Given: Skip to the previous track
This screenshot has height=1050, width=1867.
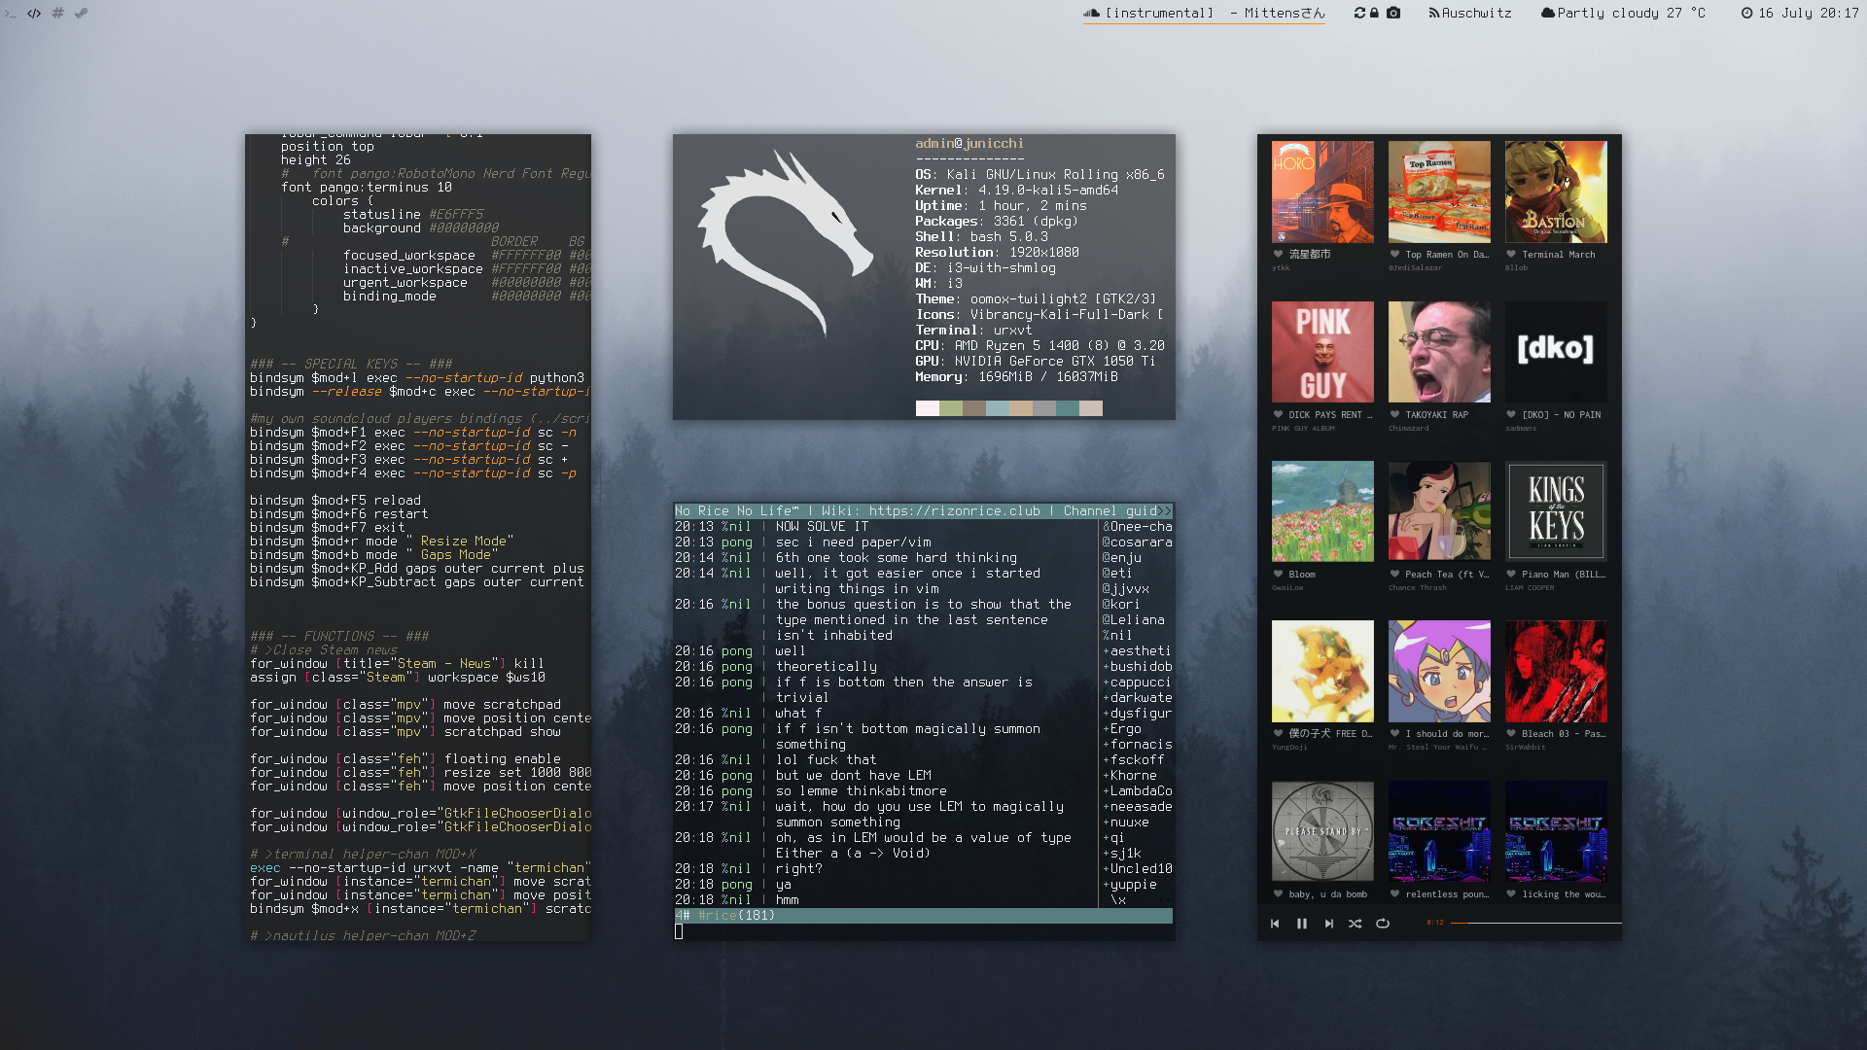Looking at the screenshot, I should 1275,924.
